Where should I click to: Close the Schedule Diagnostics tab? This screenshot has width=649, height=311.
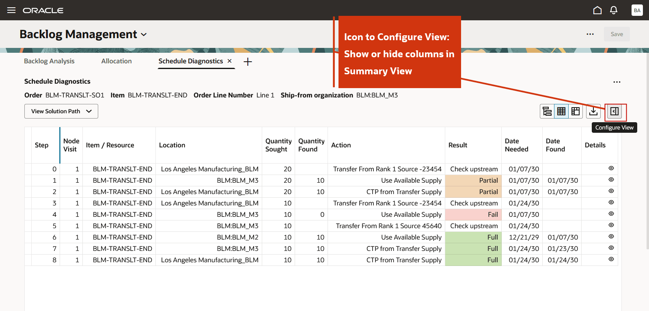pos(230,61)
